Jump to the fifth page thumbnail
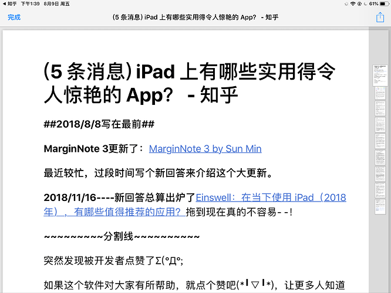The width and height of the screenshot is (391, 293). [x=380, y=141]
